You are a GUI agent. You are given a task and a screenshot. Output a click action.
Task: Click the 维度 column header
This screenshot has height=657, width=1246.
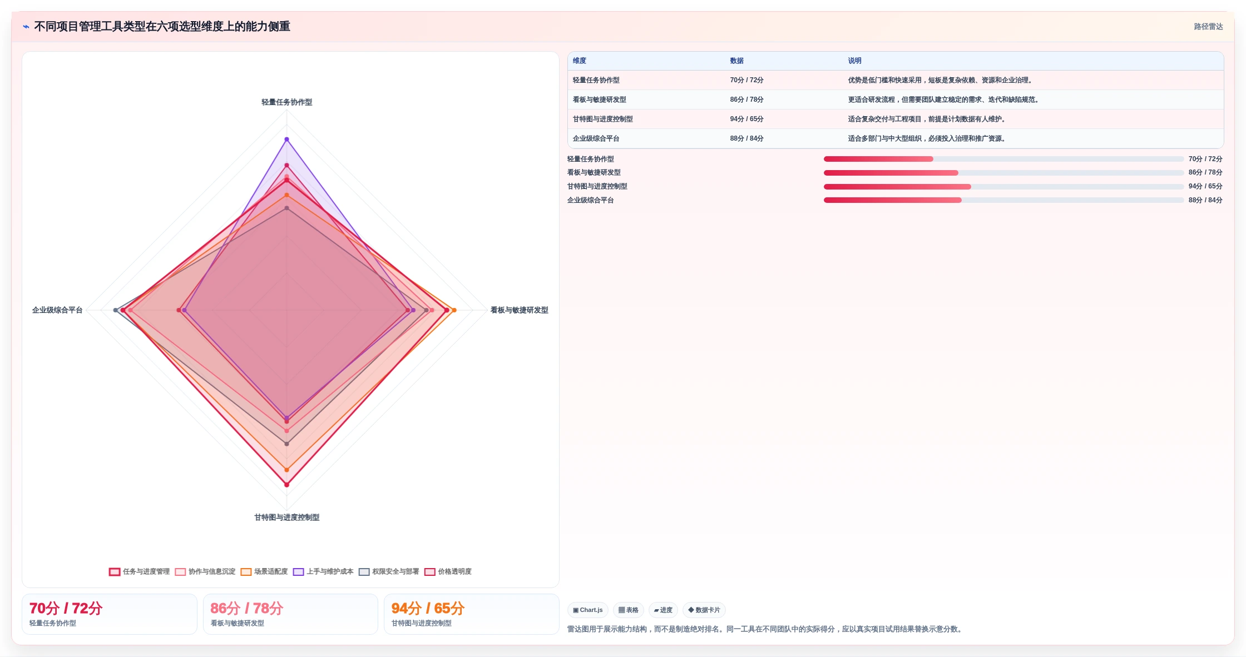pos(580,61)
